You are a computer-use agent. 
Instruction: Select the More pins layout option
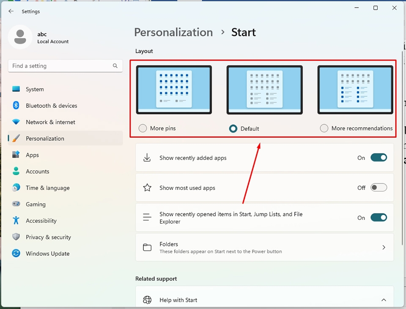coord(143,128)
